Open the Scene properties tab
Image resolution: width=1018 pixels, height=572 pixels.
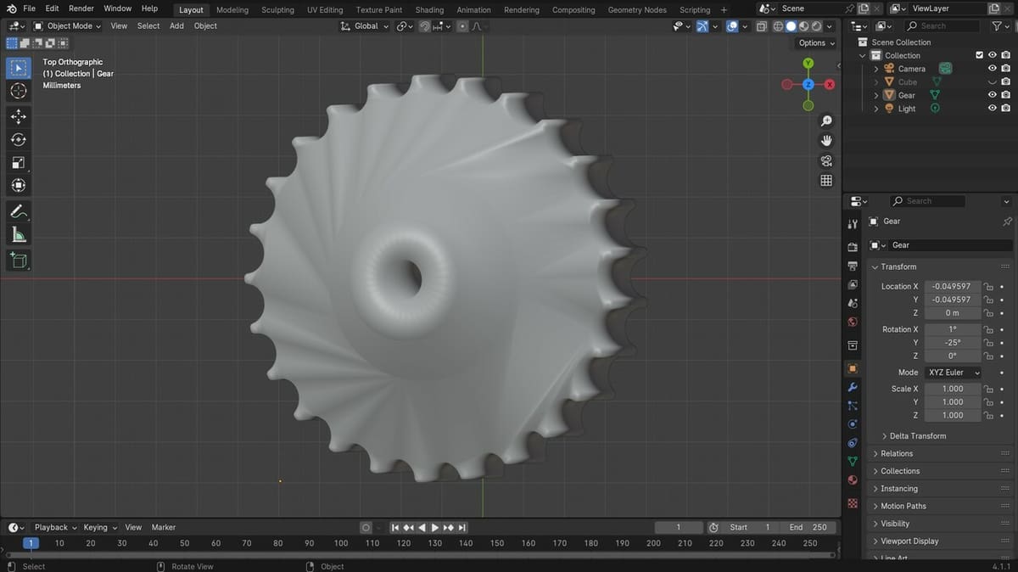(853, 303)
